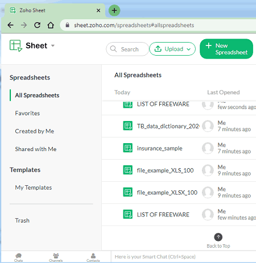Open a new browser tab

point(114,10)
